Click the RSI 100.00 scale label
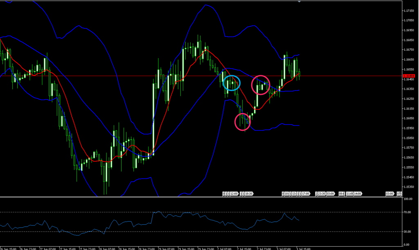419x250 pixels. (x=408, y=199)
